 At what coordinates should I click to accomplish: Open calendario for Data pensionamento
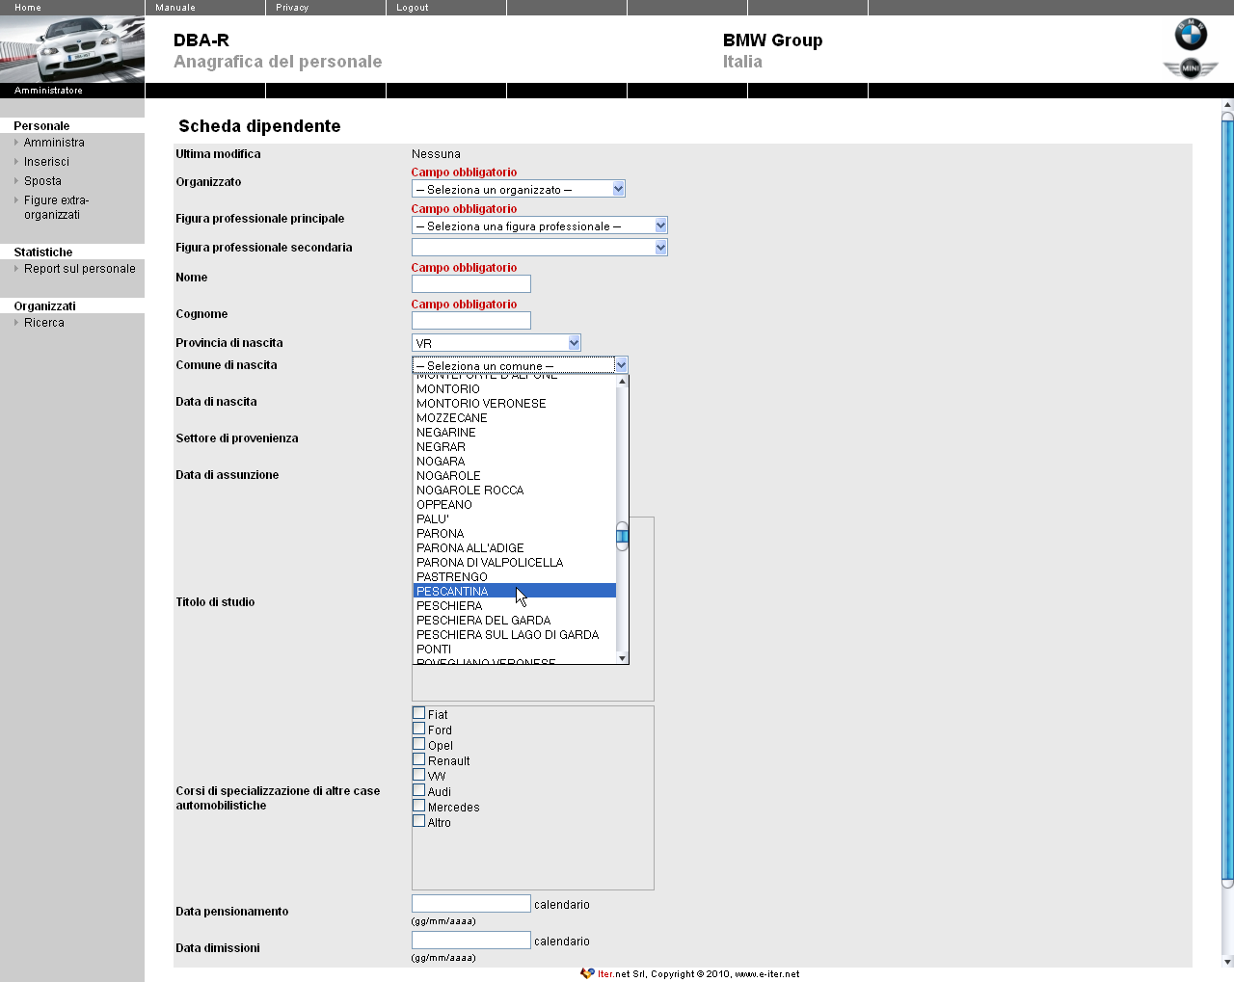(x=562, y=905)
